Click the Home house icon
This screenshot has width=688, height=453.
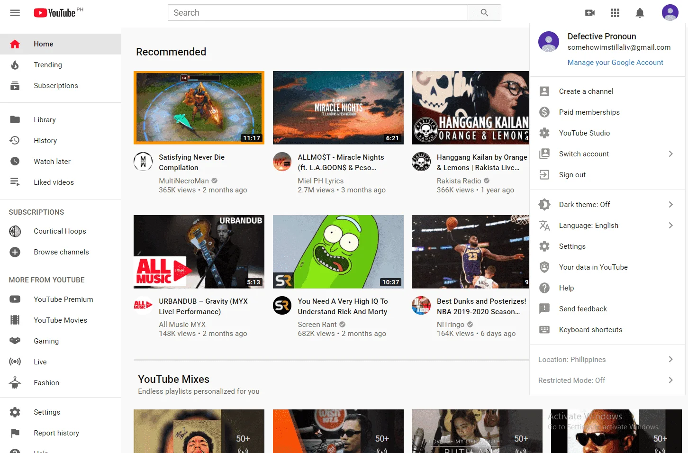(x=15, y=44)
